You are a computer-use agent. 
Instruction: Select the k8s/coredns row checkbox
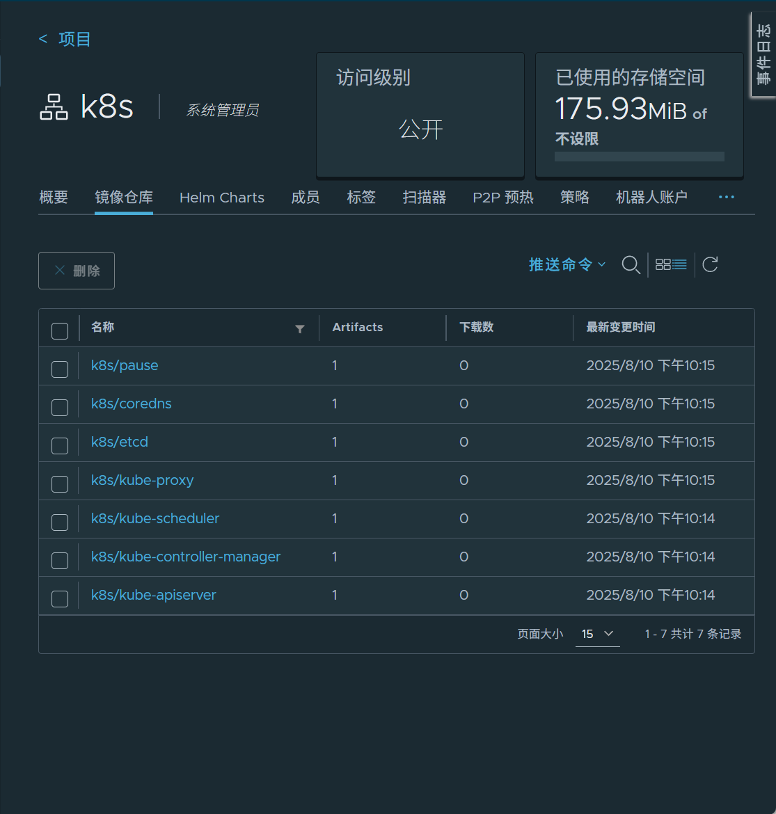pyautogui.click(x=60, y=408)
